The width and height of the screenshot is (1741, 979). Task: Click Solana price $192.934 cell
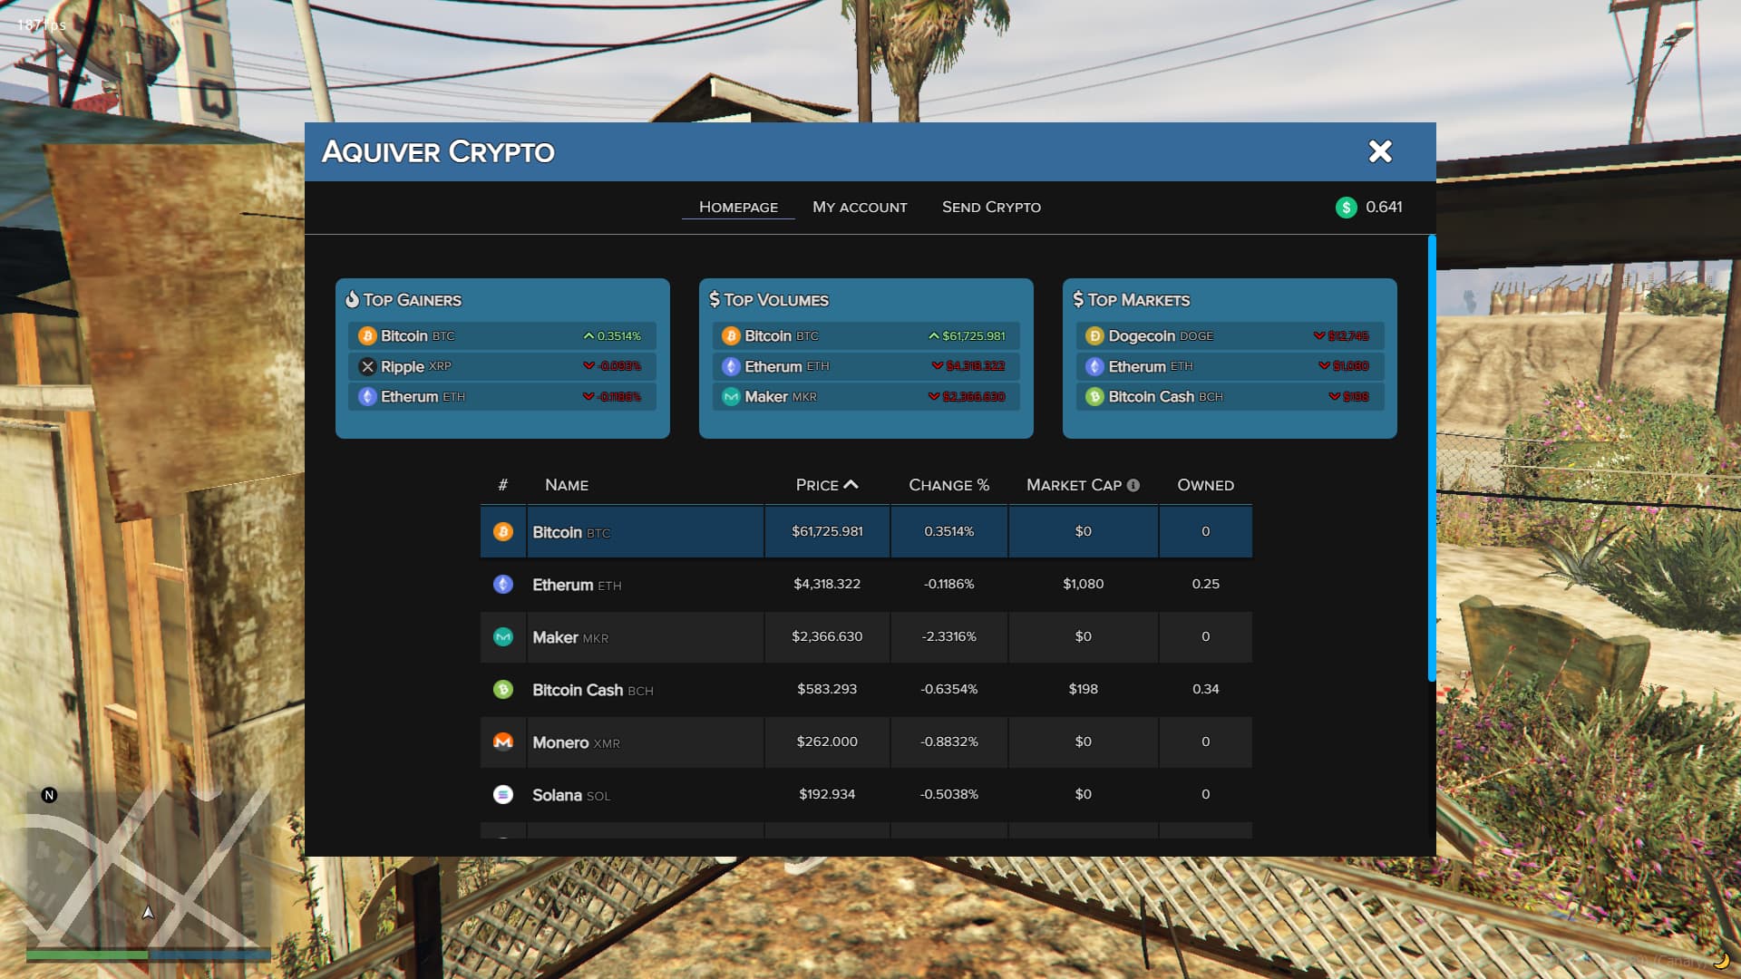click(827, 794)
